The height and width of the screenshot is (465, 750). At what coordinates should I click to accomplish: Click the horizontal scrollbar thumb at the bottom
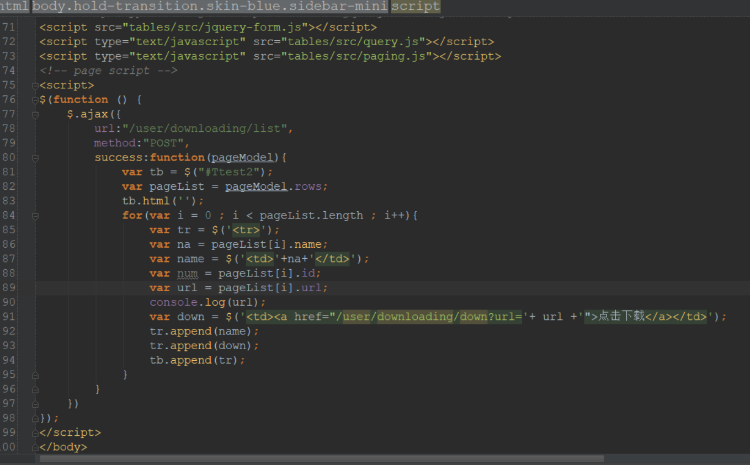[322, 458]
